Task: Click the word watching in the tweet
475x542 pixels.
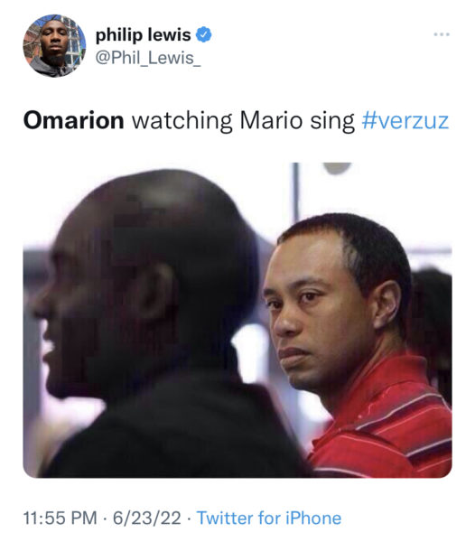Action: [x=182, y=121]
